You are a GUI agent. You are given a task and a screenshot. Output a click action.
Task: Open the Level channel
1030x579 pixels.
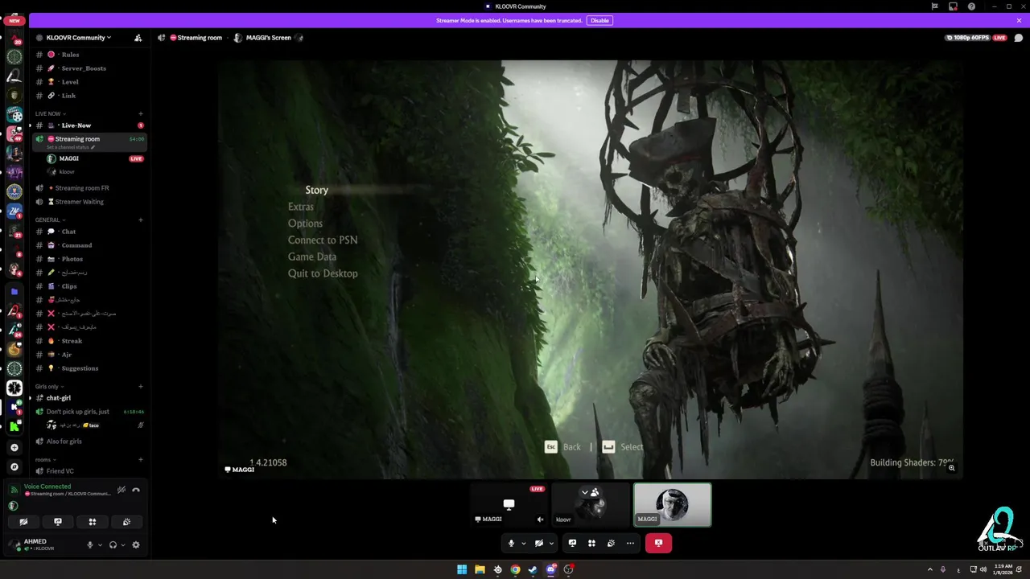(x=89, y=82)
